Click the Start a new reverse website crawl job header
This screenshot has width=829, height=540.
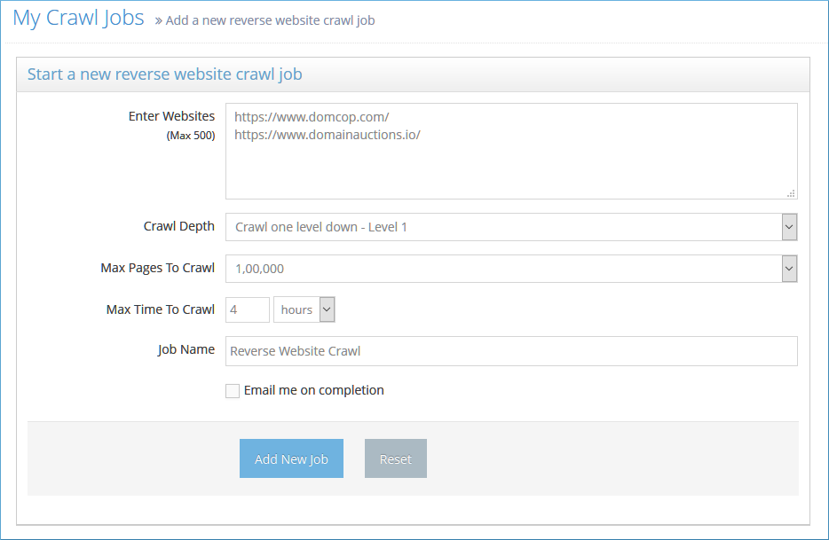pos(164,74)
